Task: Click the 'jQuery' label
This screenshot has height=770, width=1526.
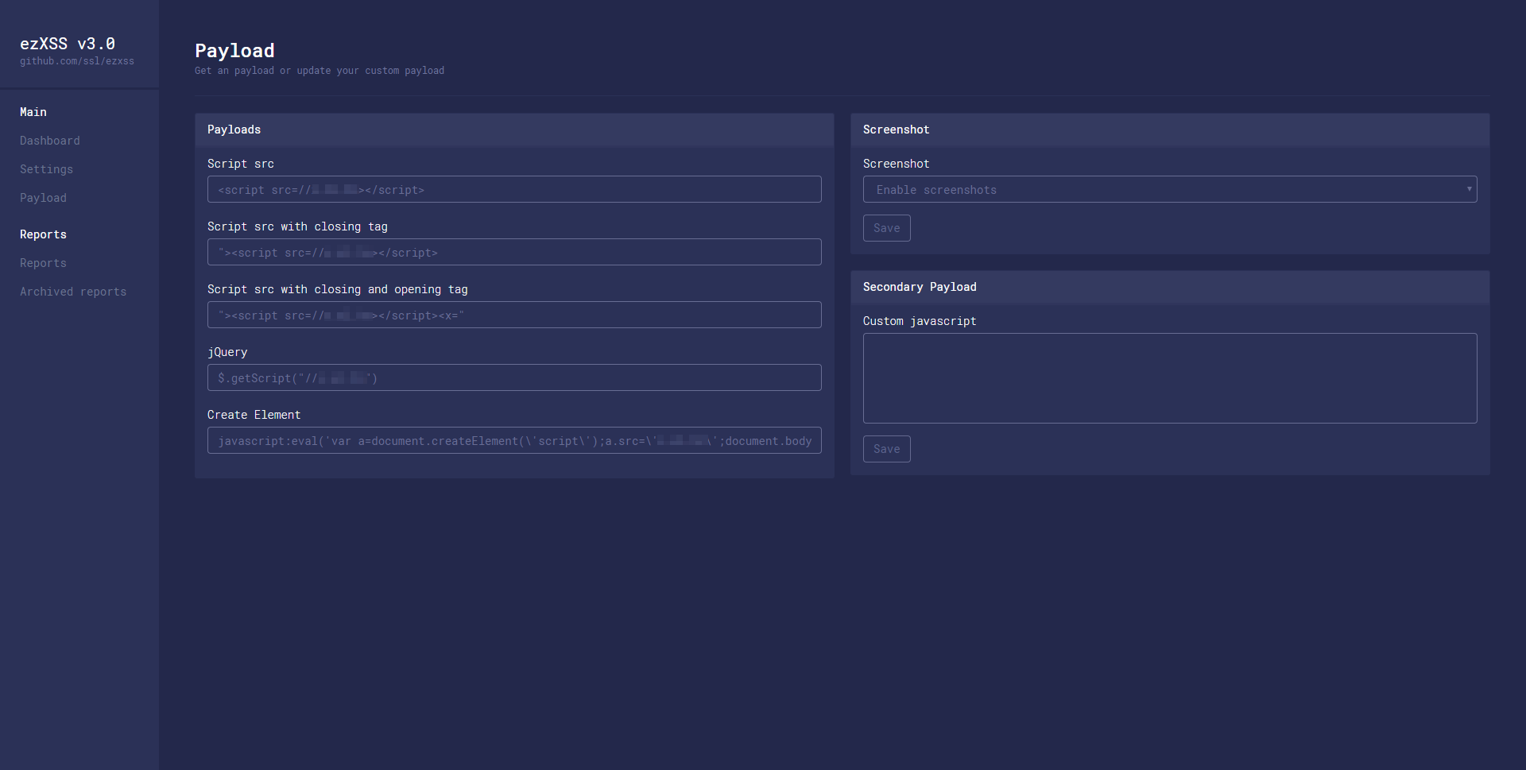Action: click(x=227, y=352)
